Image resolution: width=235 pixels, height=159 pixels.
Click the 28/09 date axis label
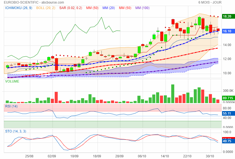coord(120,156)
